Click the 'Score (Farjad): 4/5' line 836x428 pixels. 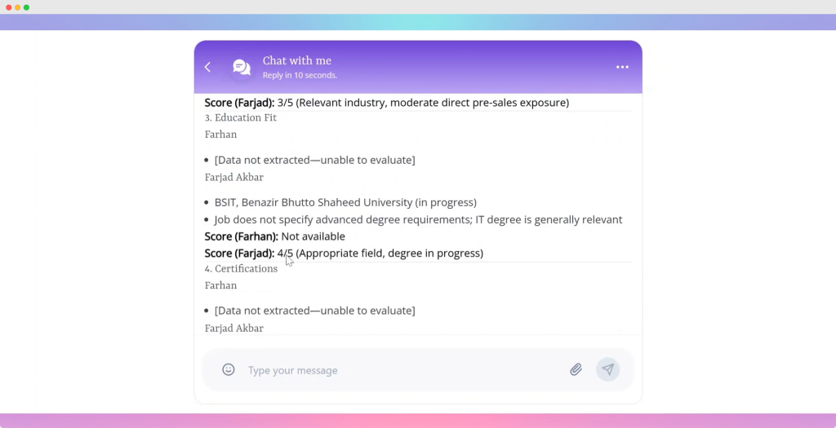(x=343, y=254)
